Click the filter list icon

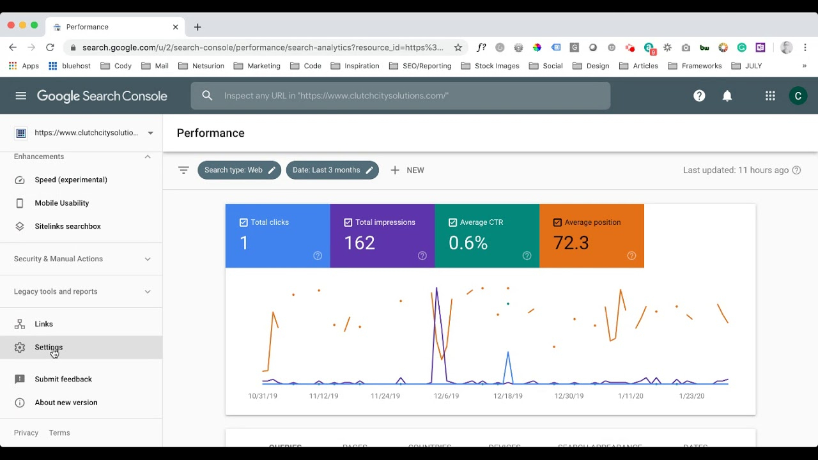tap(183, 170)
